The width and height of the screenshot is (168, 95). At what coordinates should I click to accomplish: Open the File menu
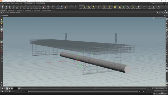coord(2,3)
